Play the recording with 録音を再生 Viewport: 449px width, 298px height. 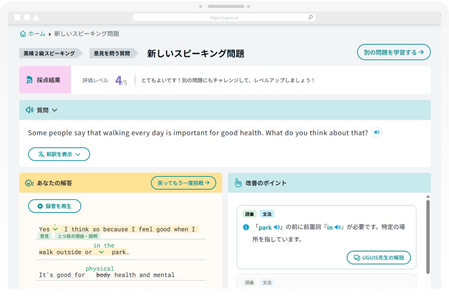tap(55, 206)
